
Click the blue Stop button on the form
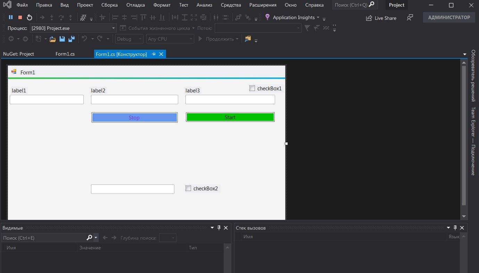pos(134,117)
